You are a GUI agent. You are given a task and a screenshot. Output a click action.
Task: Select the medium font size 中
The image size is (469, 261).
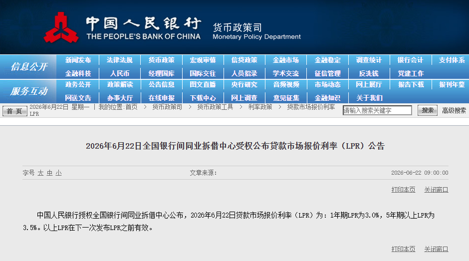pos(50,173)
